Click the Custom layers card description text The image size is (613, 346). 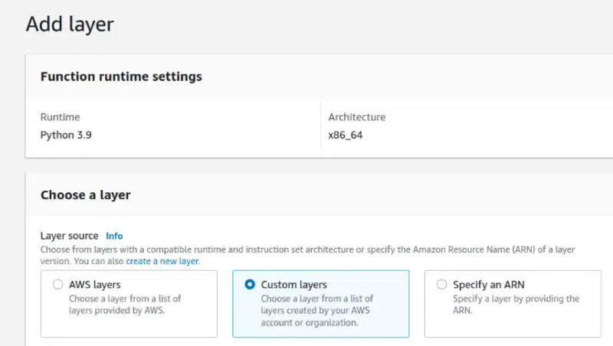coord(318,310)
